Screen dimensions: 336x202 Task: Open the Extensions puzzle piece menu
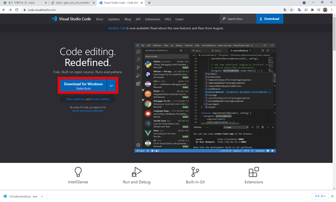(x=312, y=10)
